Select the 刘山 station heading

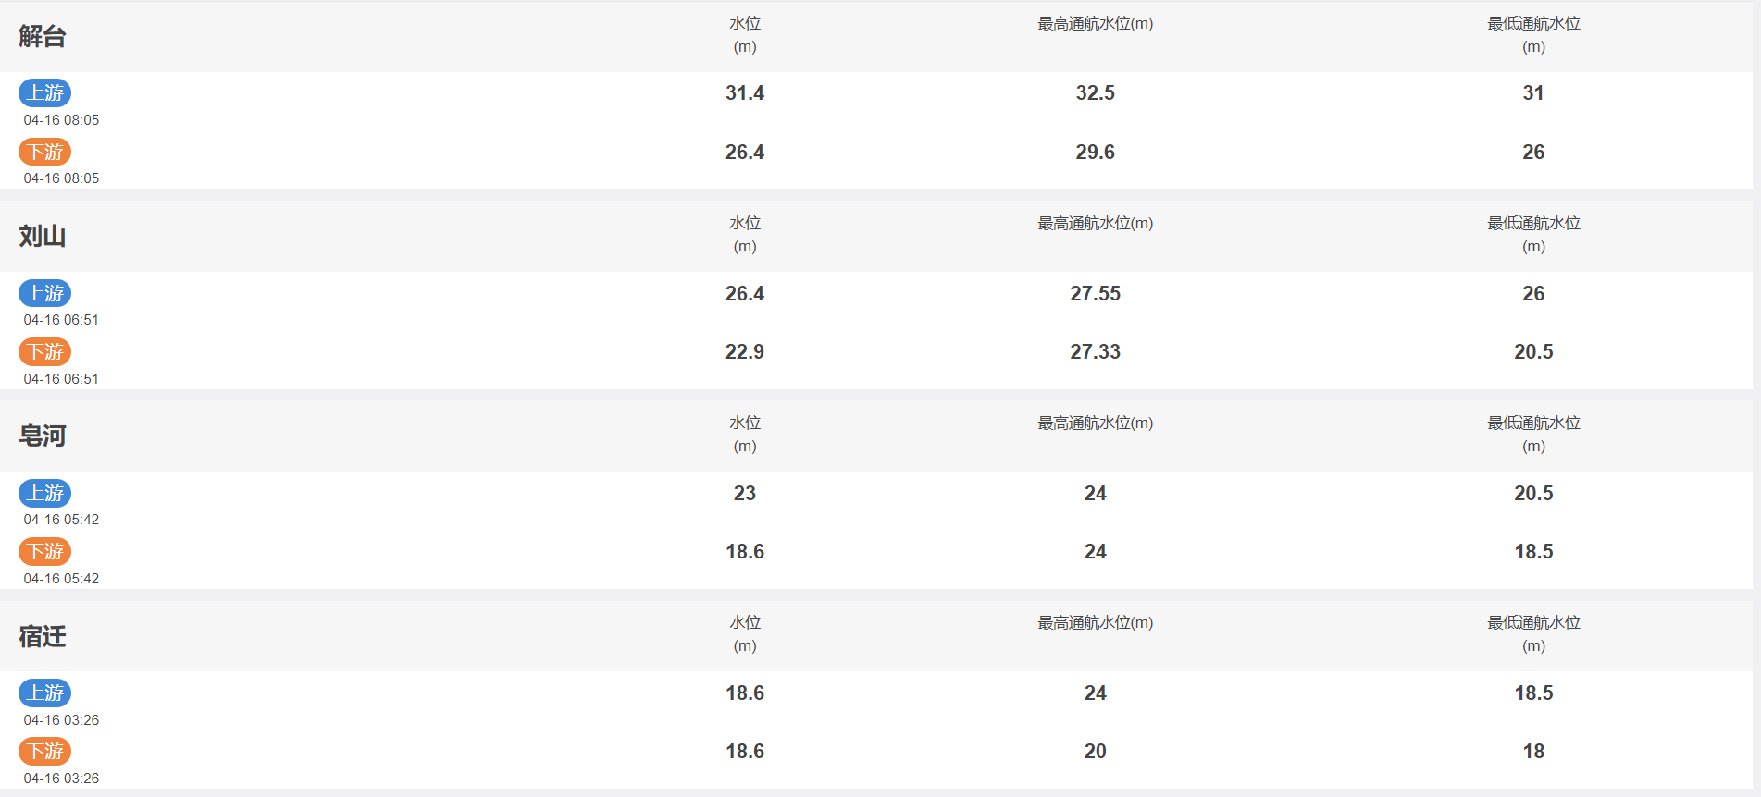(43, 236)
